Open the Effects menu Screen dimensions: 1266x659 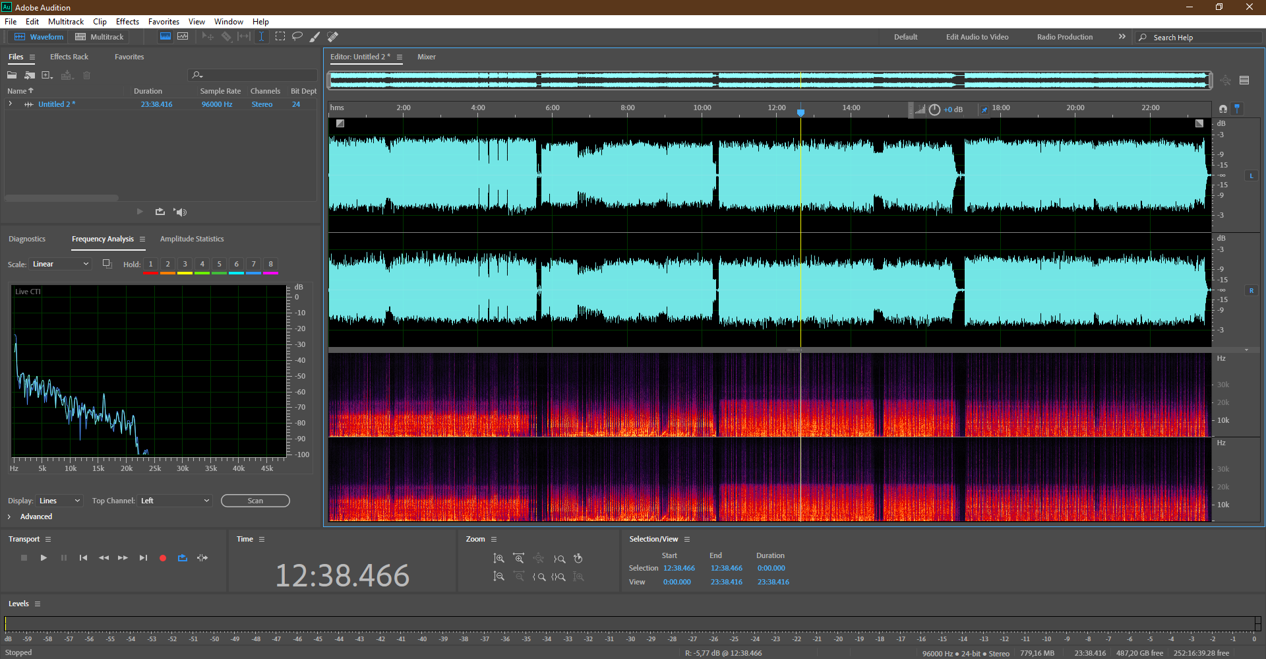click(127, 22)
